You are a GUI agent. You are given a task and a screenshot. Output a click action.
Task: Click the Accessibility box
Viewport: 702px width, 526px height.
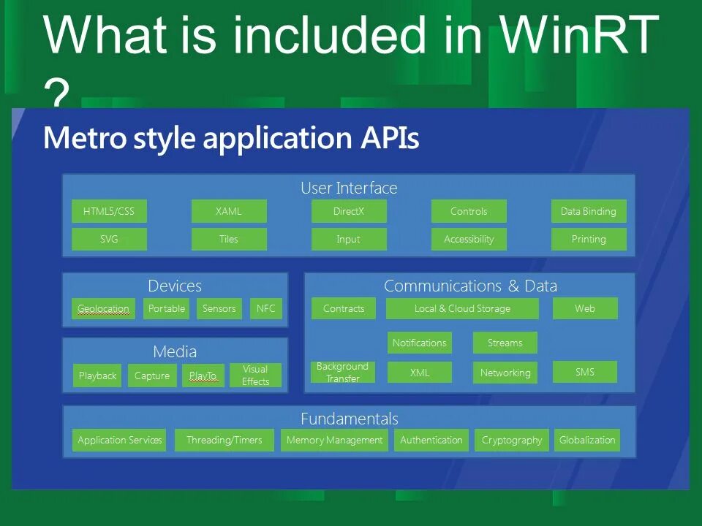coord(469,239)
